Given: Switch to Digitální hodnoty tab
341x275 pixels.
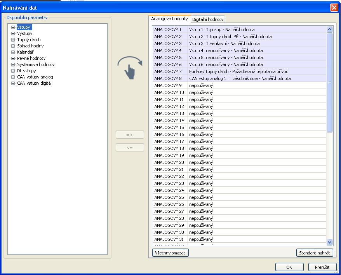Looking at the screenshot, I should pos(208,19).
